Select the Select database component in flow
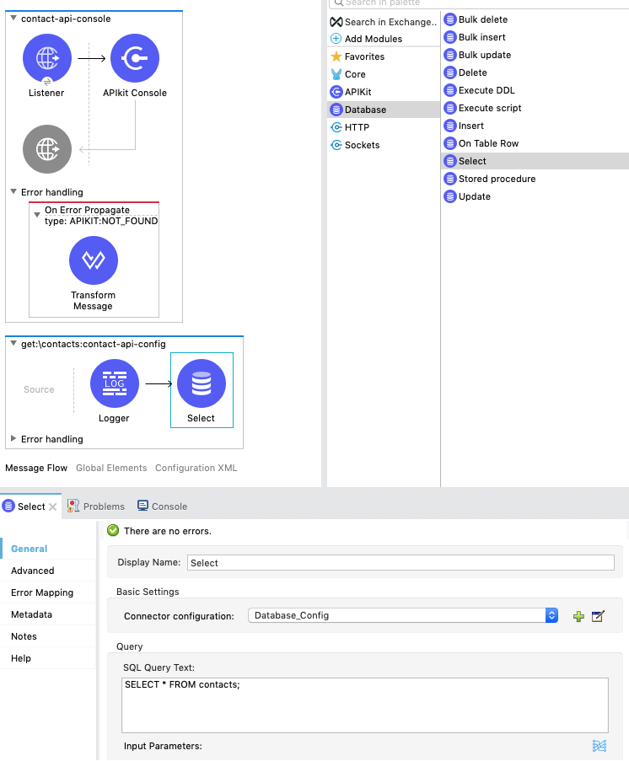This screenshot has height=761, width=629. pos(202,383)
